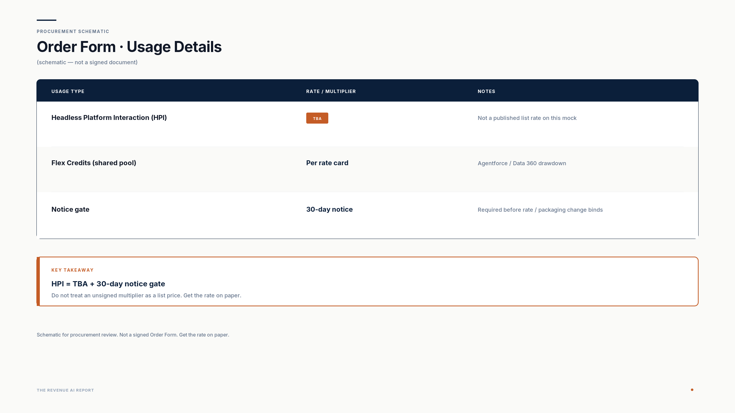This screenshot has height=413, width=735.
Task: Click the '30-day notice' rate value
Action: pos(330,210)
